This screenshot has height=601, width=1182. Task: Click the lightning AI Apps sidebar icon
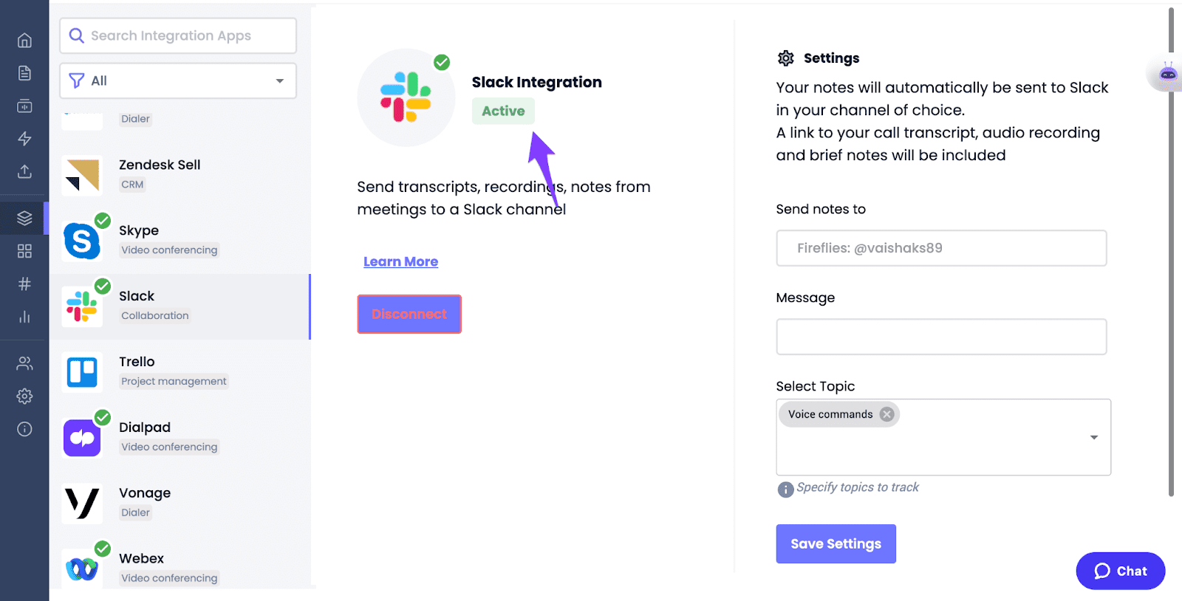(24, 138)
